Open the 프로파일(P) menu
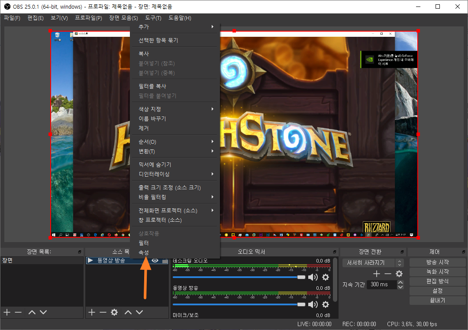This screenshot has width=468, height=330. 88,18
